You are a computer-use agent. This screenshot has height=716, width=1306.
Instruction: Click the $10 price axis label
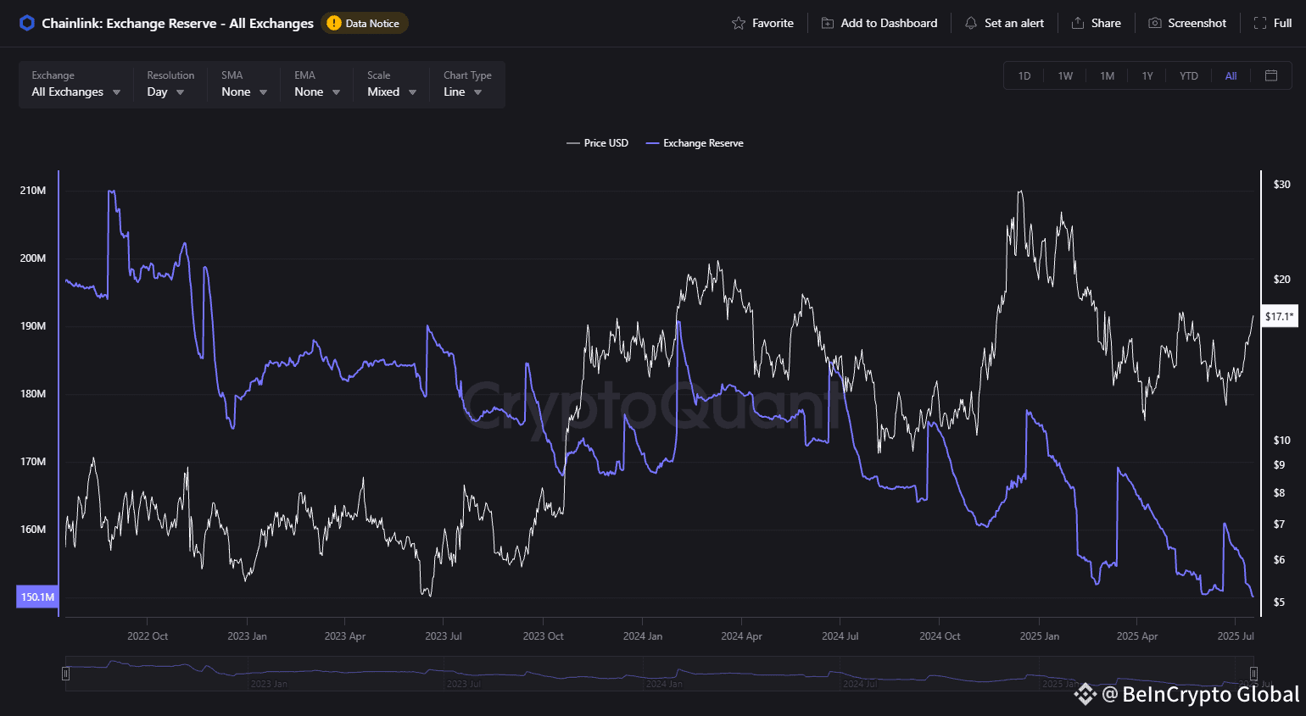pyautogui.click(x=1281, y=440)
